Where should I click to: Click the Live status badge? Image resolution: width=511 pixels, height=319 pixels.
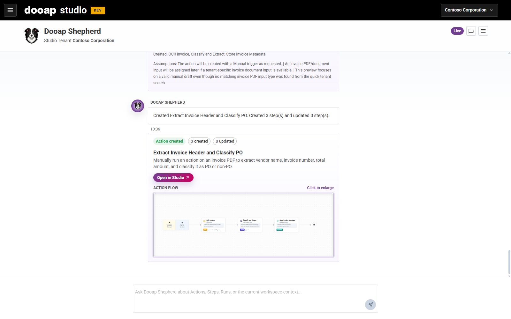pyautogui.click(x=457, y=31)
